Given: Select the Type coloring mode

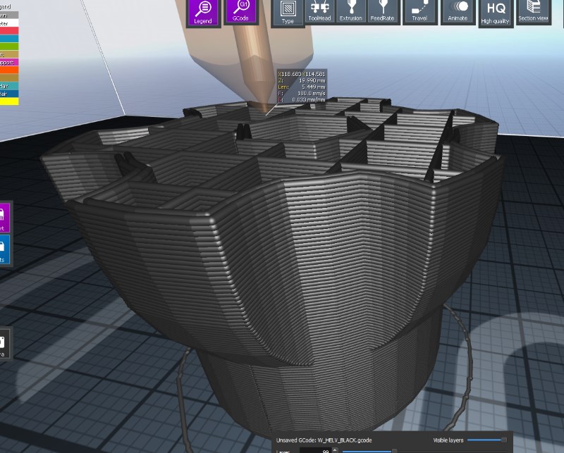Looking at the screenshot, I should tap(288, 13).
